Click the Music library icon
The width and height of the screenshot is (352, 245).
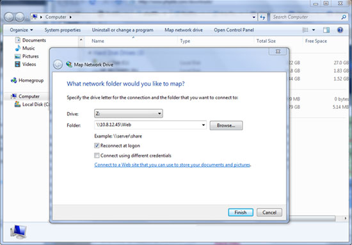tap(17, 48)
